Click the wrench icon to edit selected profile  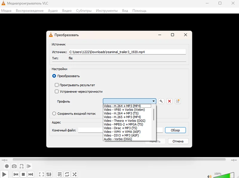point(161,101)
